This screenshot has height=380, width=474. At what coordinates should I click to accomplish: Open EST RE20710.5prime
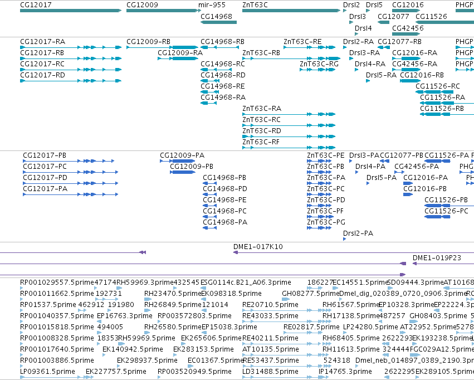pyautogui.click(x=270, y=304)
